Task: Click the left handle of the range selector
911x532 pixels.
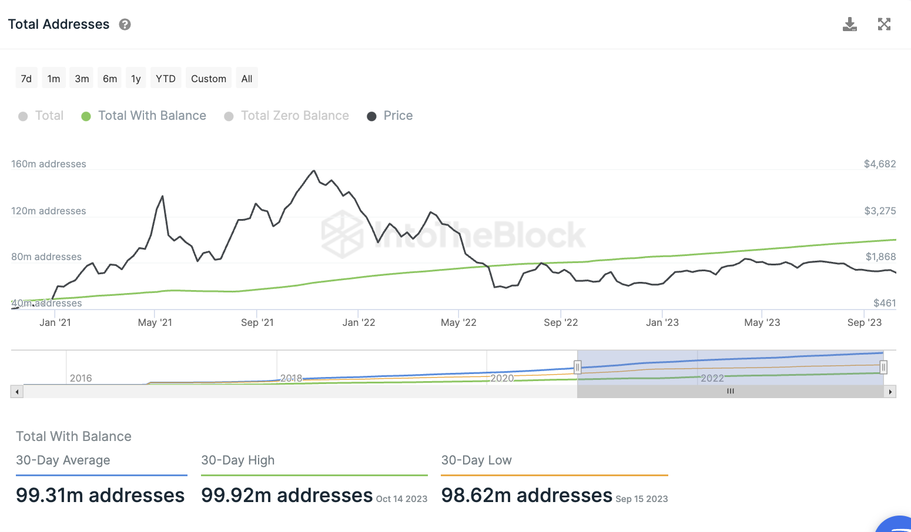Action: pyautogui.click(x=578, y=368)
